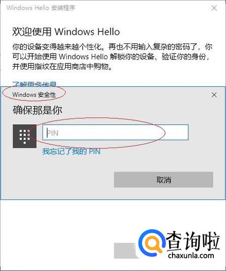Click the 欢迎使用 characters in the heading
The height and width of the screenshot is (271, 226).
(32, 32)
